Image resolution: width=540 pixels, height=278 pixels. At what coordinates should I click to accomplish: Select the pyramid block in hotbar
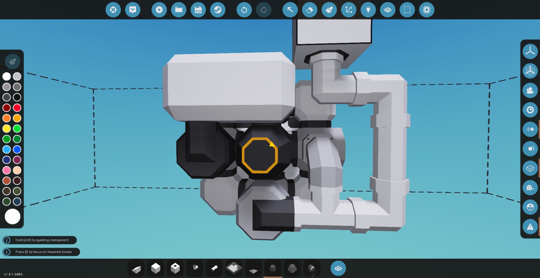253,269
